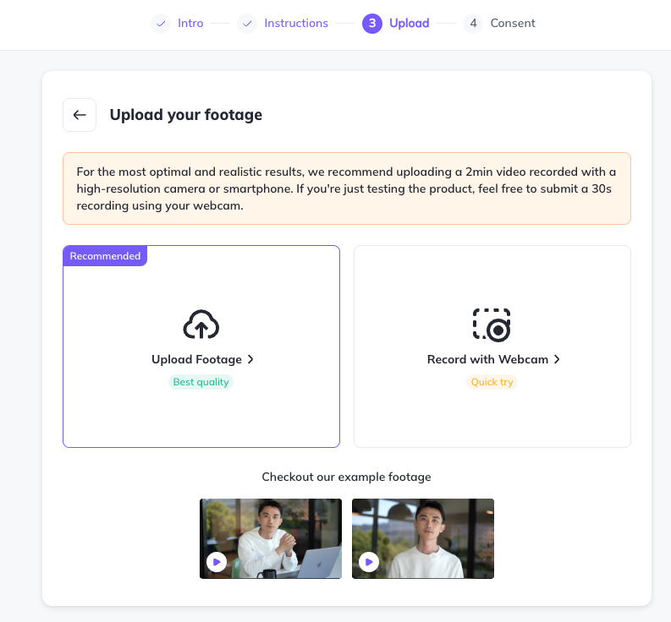Click the chevron next to Upload Footage
The image size is (671, 622).
[x=251, y=359]
